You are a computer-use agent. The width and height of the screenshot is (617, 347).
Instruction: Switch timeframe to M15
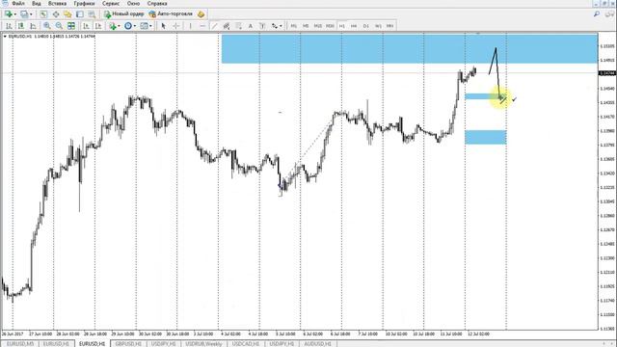coord(318,26)
